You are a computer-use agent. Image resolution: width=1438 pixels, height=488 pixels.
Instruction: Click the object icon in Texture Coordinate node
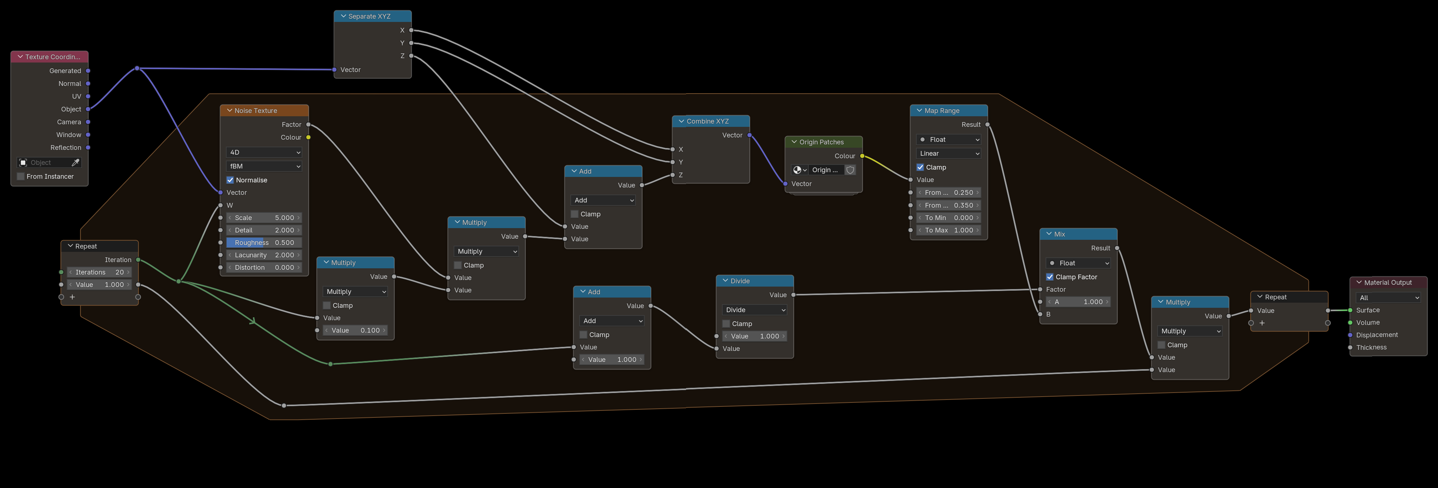coord(23,162)
